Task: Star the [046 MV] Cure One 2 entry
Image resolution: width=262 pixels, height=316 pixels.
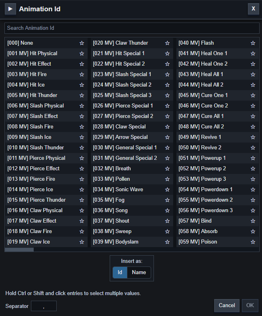Action: [253, 106]
